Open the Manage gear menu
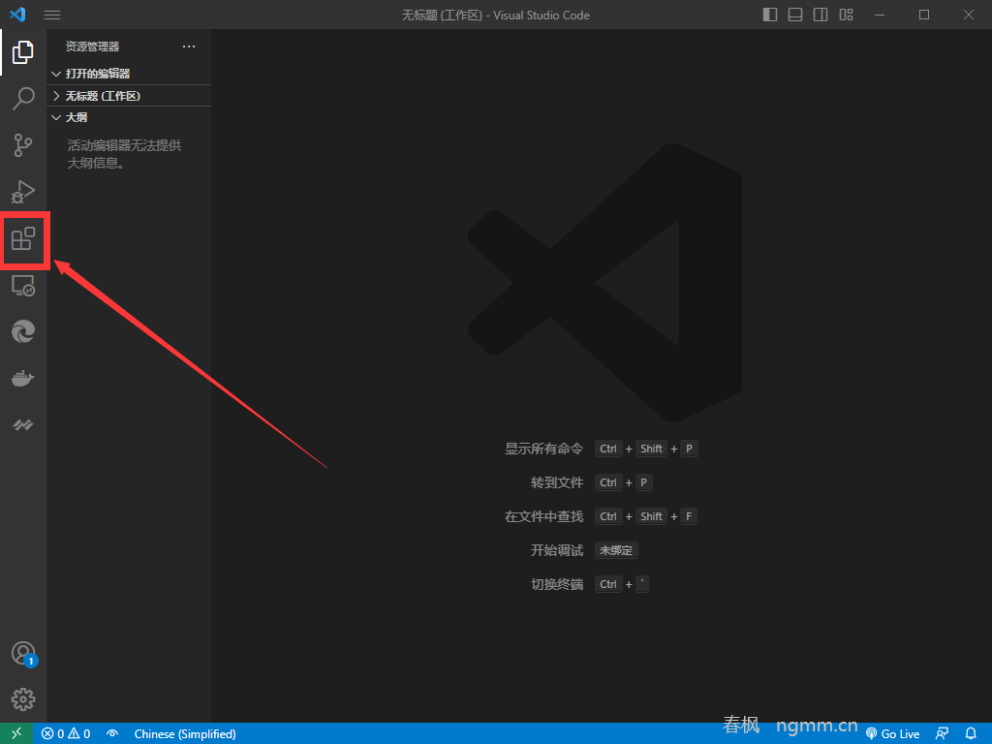 tap(23, 699)
